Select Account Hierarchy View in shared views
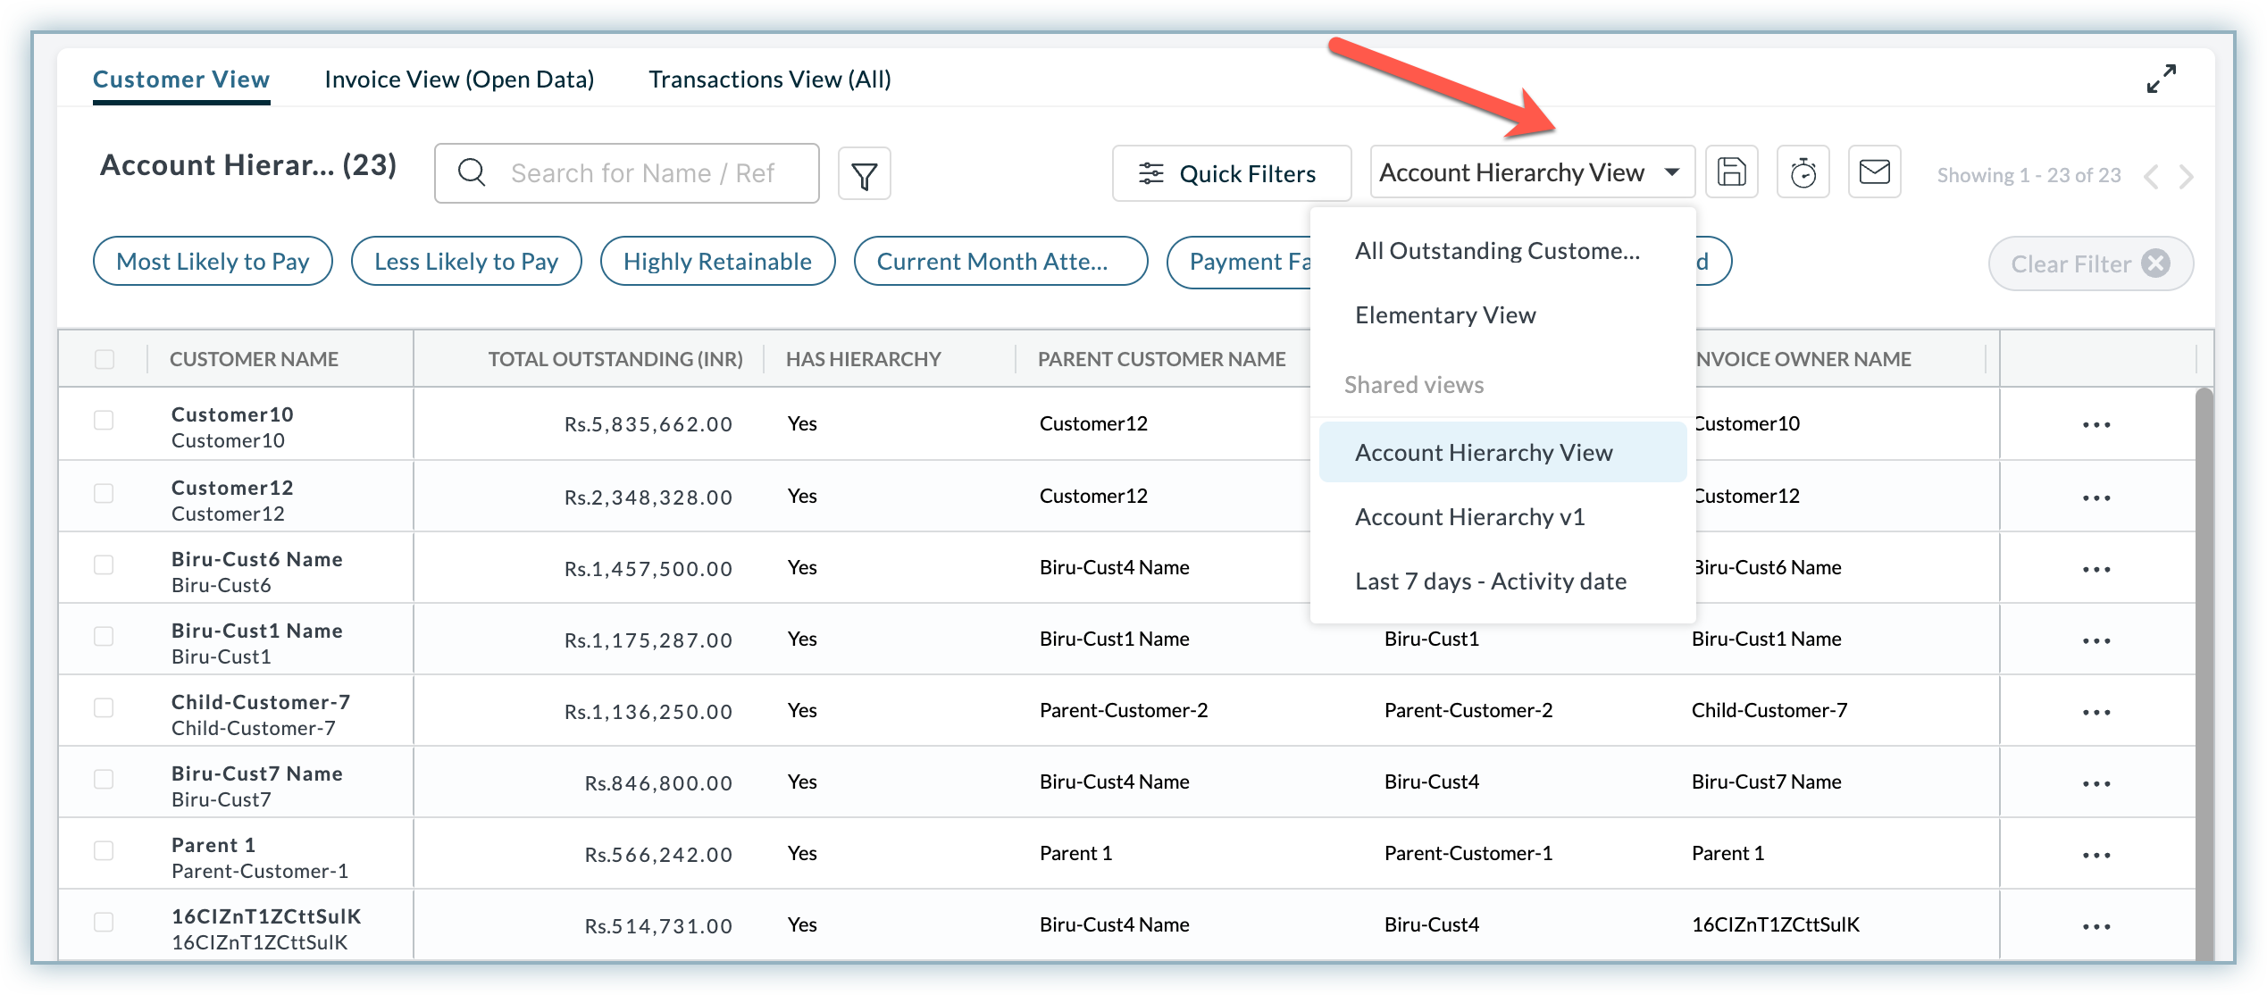Image resolution: width=2267 pixels, height=995 pixels. 1502,453
